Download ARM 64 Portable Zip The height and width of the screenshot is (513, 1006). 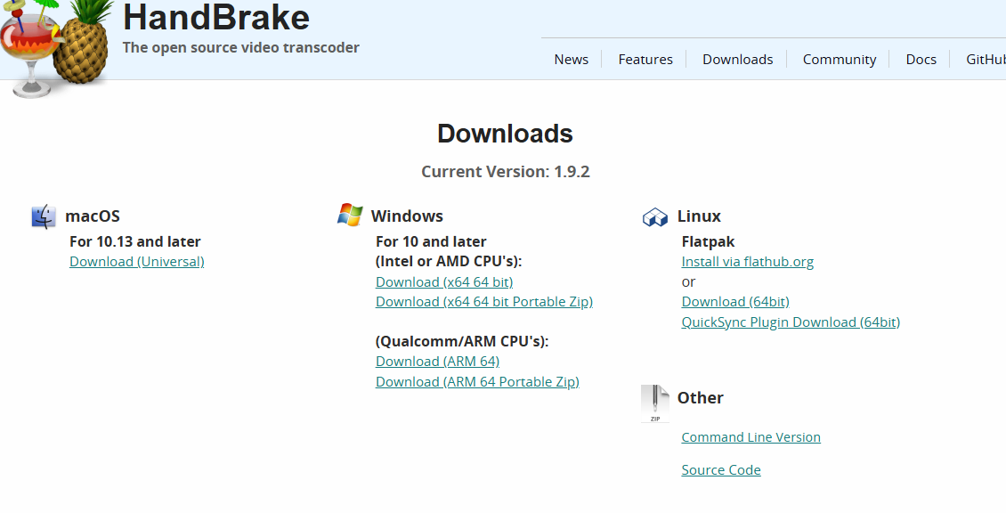coord(477,382)
